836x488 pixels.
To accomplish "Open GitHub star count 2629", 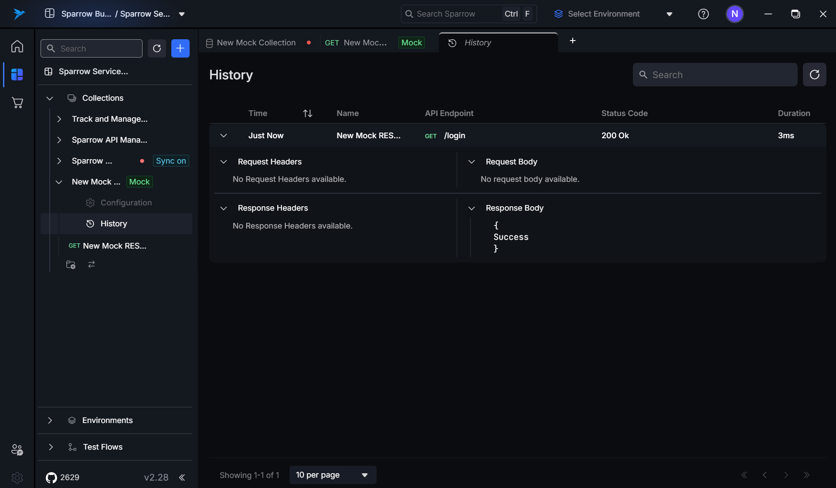I will point(63,478).
